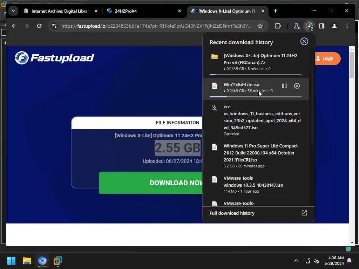Open the tab search dropdown arrow
Viewport: 359px width, 269px height.
[13, 11]
